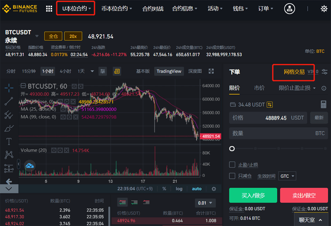Switch to the 市价 order tab
Viewport: 331px width, 226px height.
coord(259,88)
